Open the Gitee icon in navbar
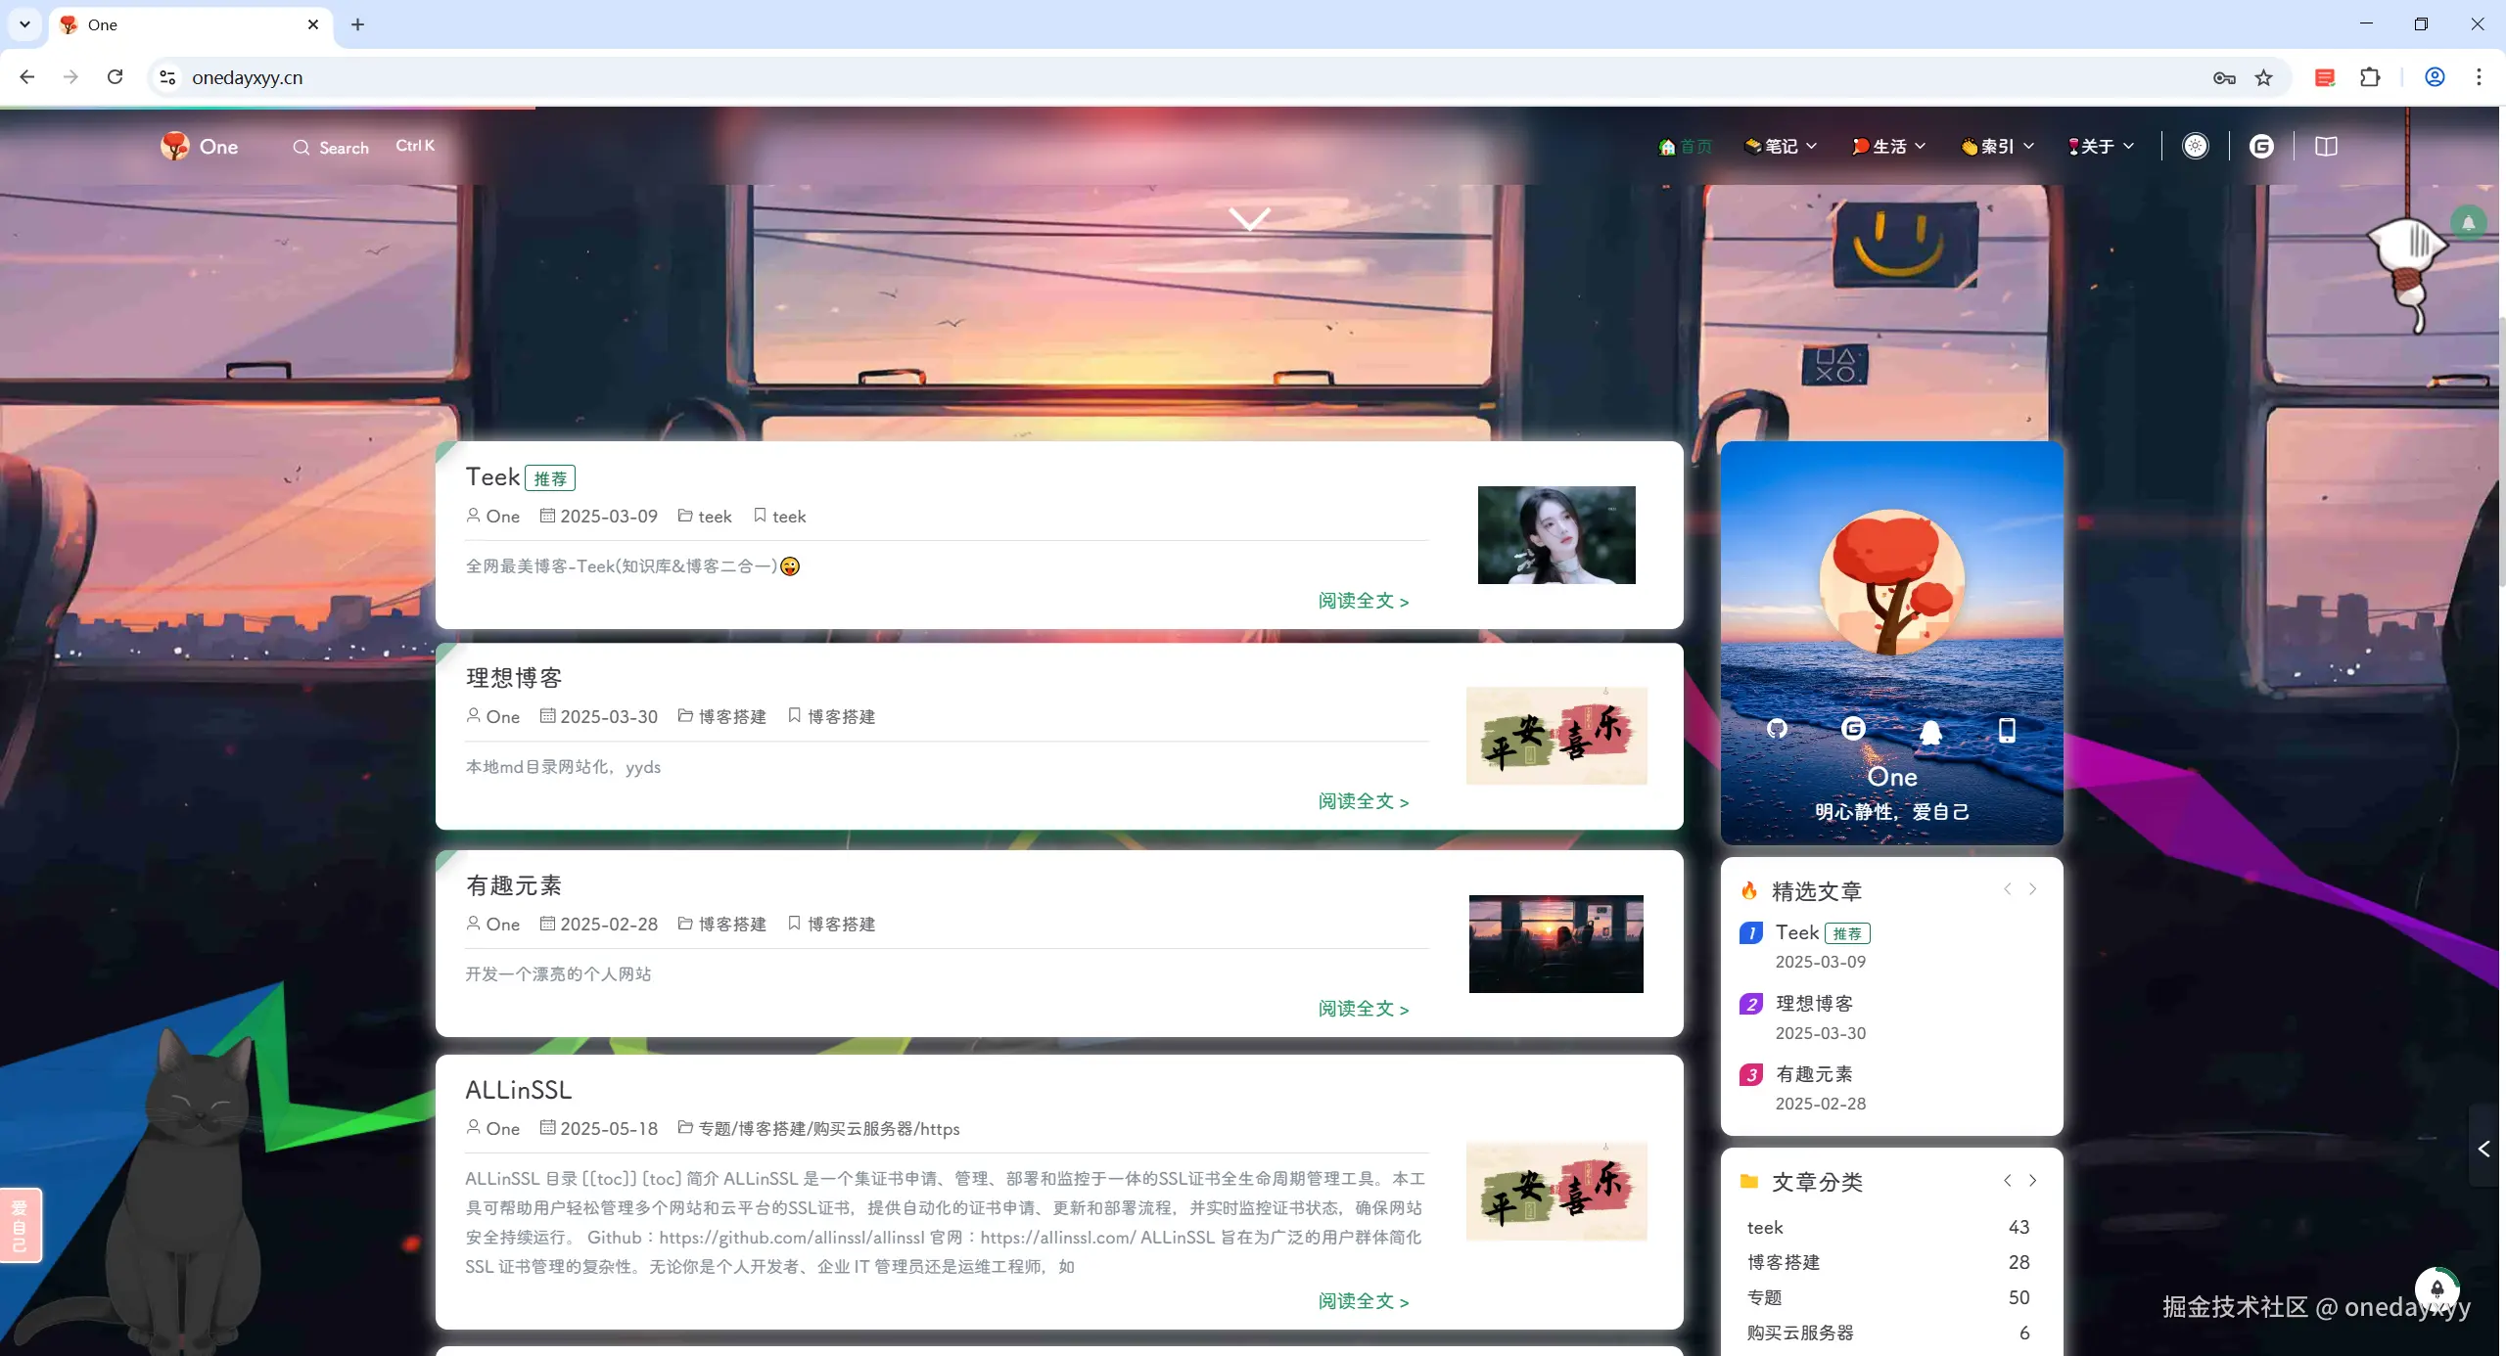Image resolution: width=2506 pixels, height=1356 pixels. (x=2260, y=146)
